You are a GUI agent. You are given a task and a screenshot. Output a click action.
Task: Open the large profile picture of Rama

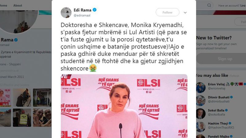18,22
